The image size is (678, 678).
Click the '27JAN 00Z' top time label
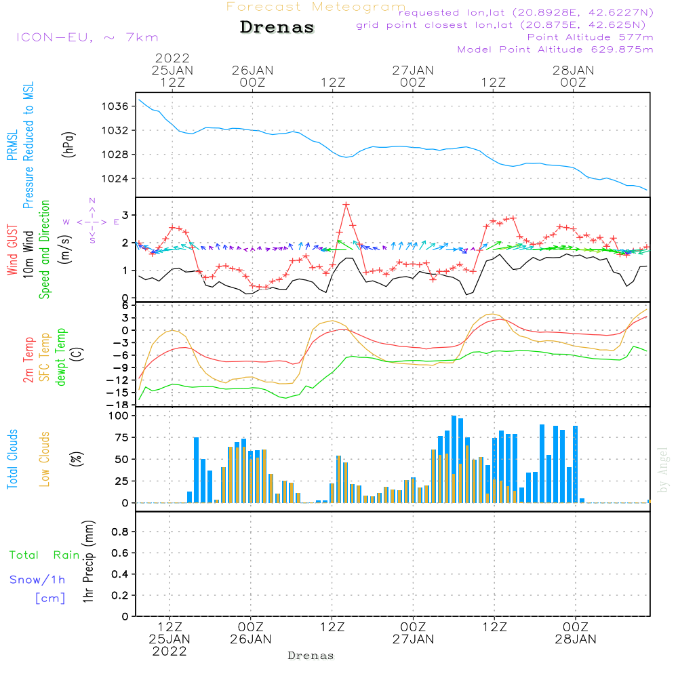(413, 76)
